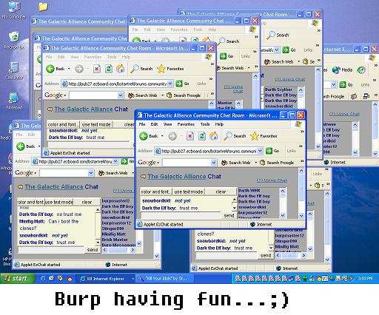This screenshot has width=379, height=315.
Task: Click 'Kill Your Idols' taskbar item
Action: pyautogui.click(x=164, y=279)
